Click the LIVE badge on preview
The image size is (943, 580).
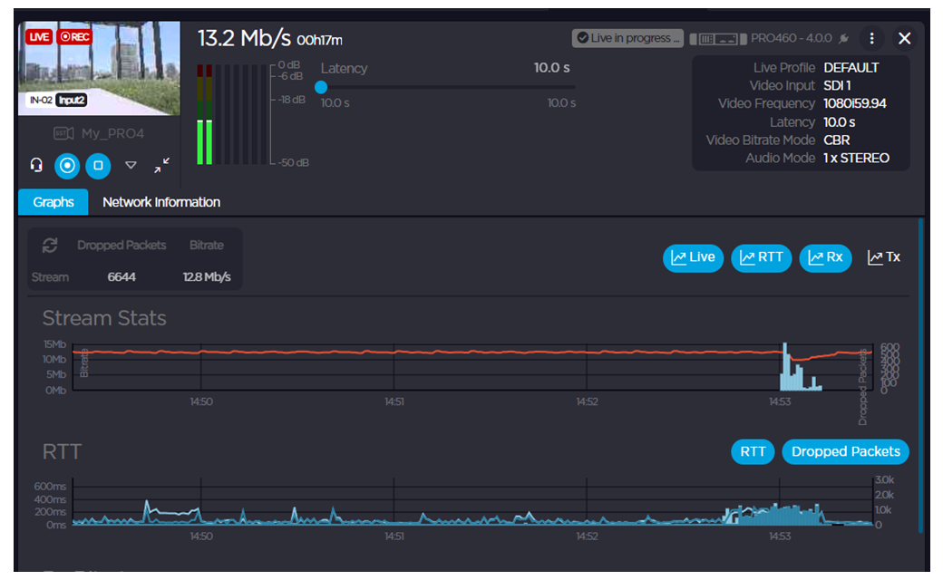(x=38, y=36)
